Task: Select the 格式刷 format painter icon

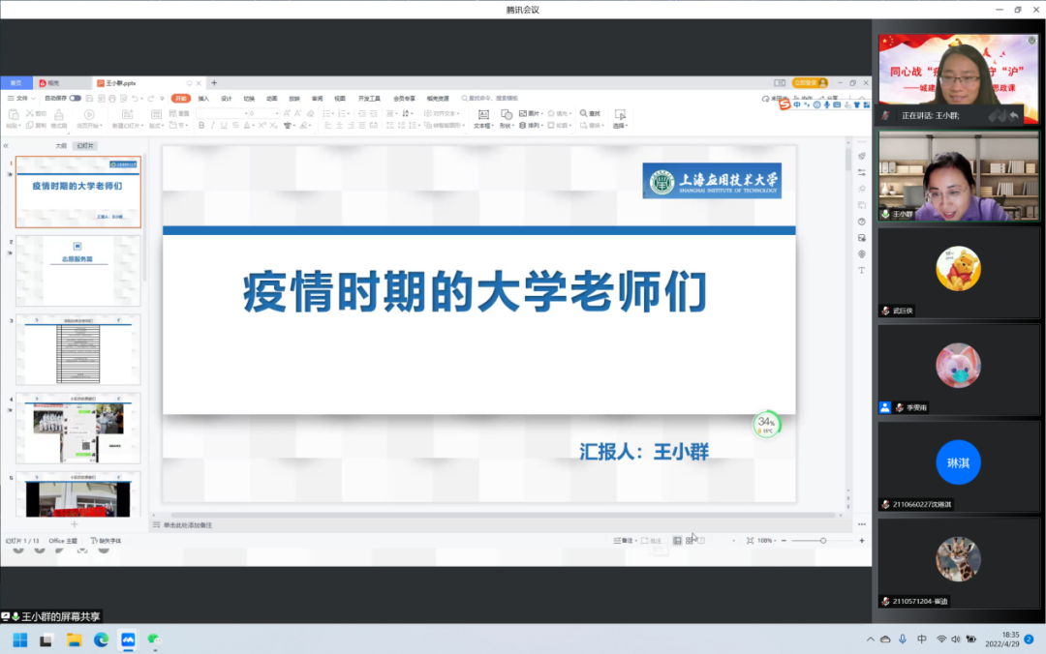Action: tap(60, 117)
